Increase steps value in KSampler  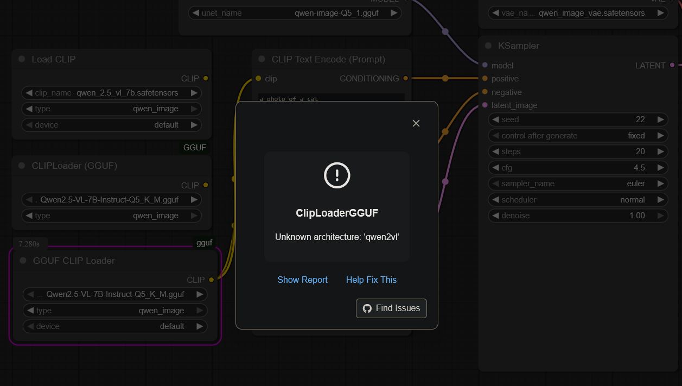(x=660, y=151)
